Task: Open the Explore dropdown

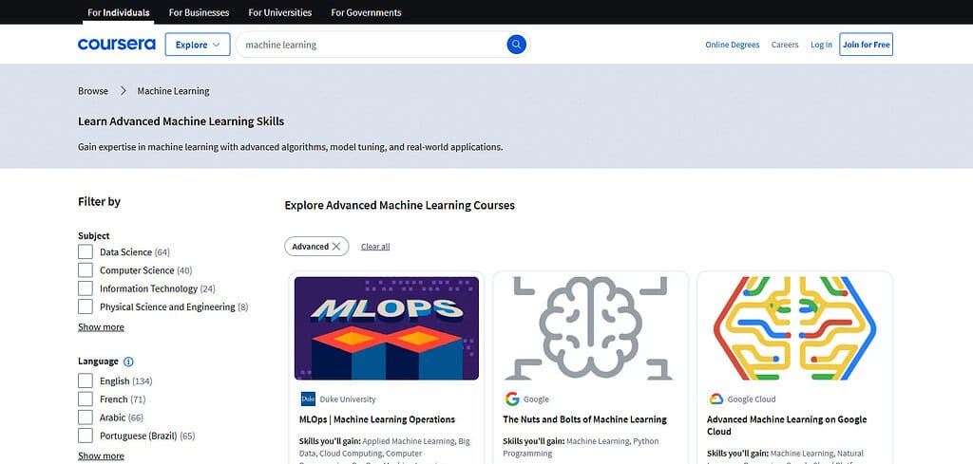Action: pyautogui.click(x=198, y=45)
